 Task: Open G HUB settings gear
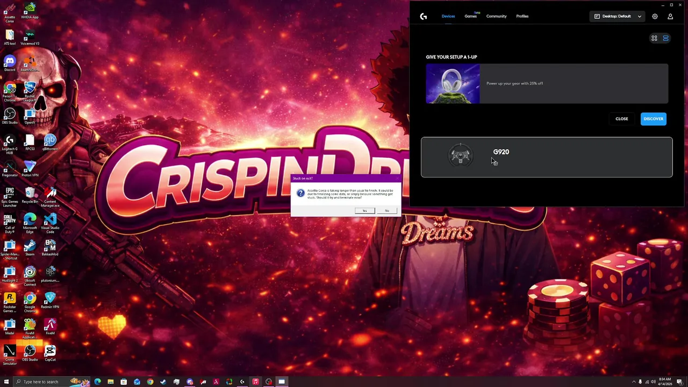coord(655,16)
